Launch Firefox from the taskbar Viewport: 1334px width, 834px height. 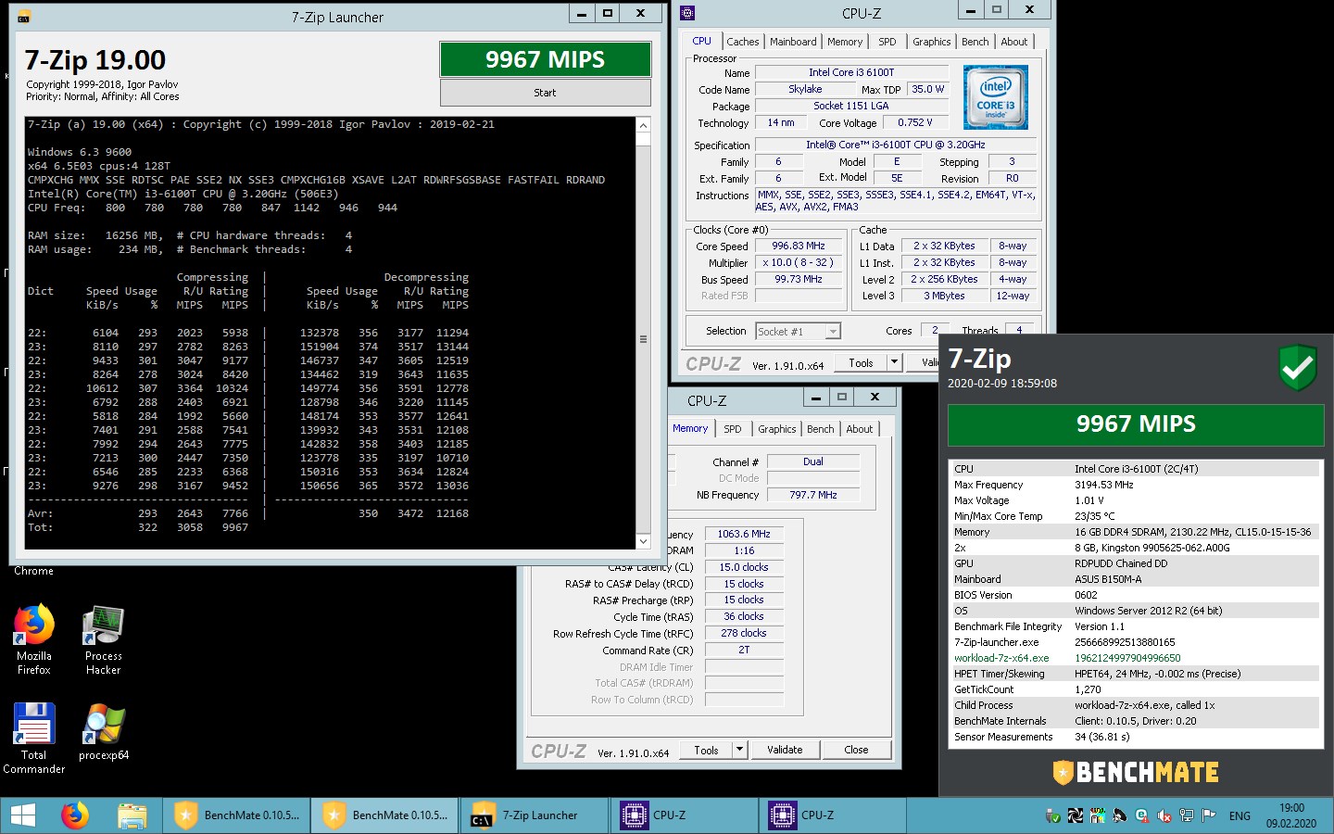pos(75,815)
